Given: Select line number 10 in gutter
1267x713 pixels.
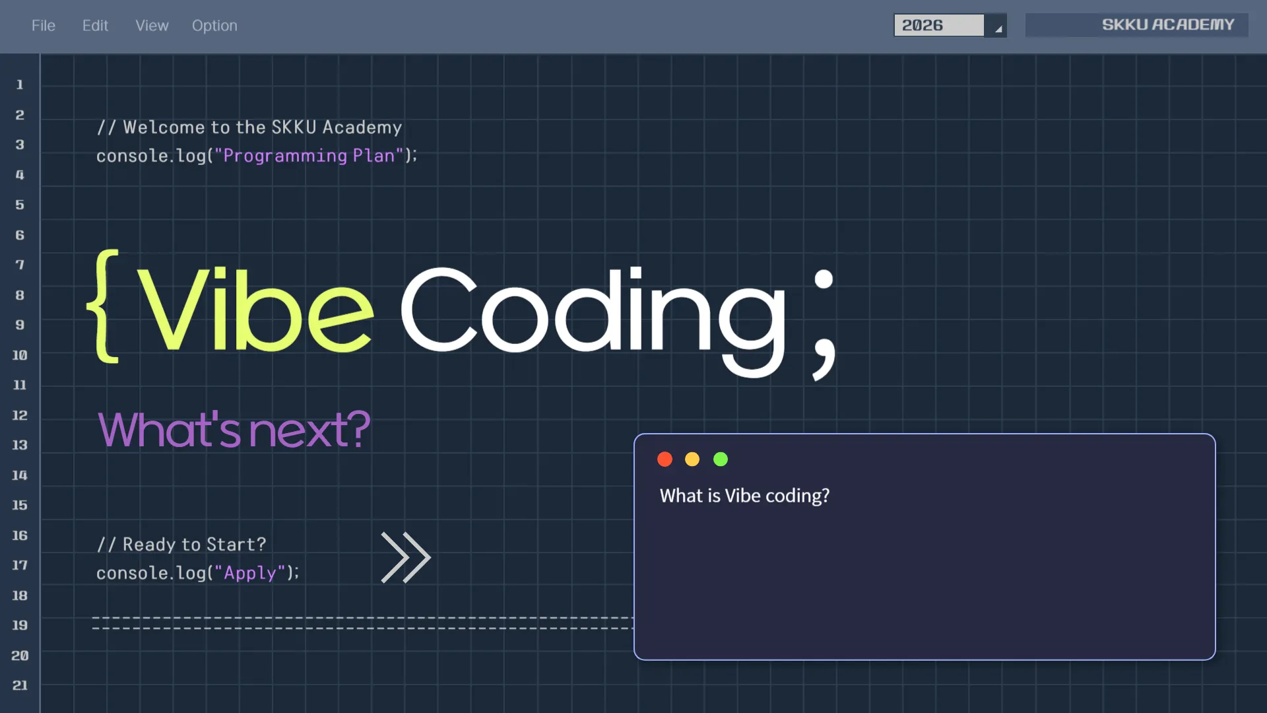Looking at the screenshot, I should (x=20, y=355).
